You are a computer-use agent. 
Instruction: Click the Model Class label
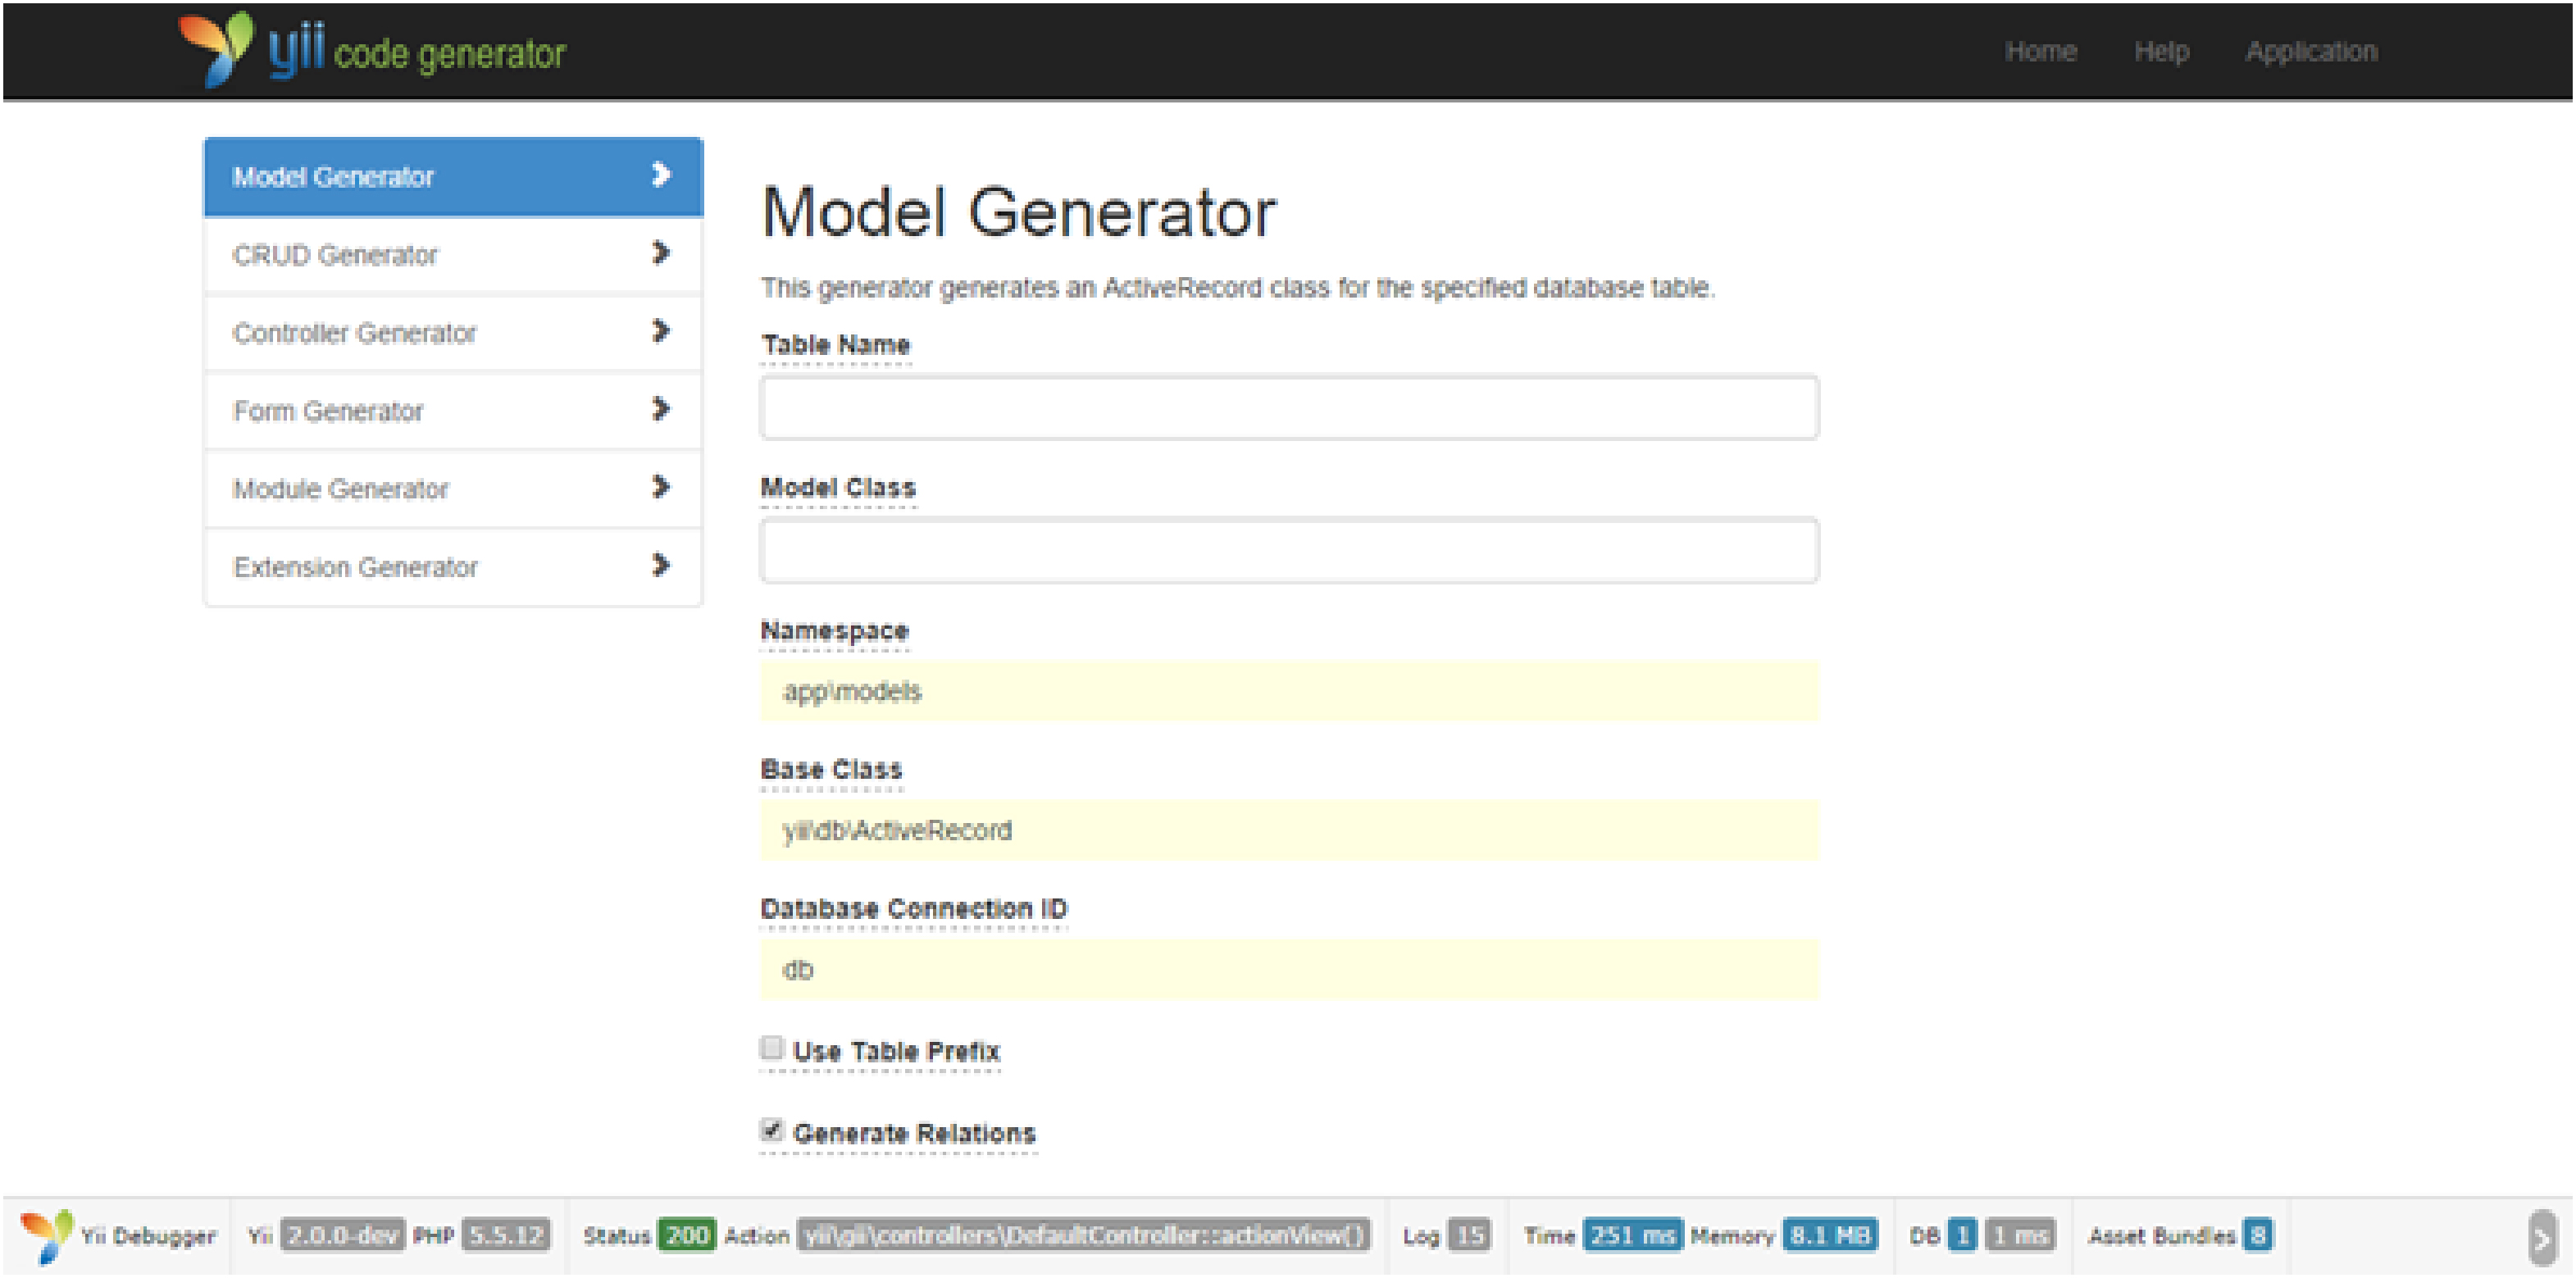[838, 488]
